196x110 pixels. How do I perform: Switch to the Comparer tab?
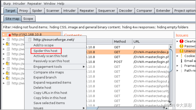click(x=144, y=11)
